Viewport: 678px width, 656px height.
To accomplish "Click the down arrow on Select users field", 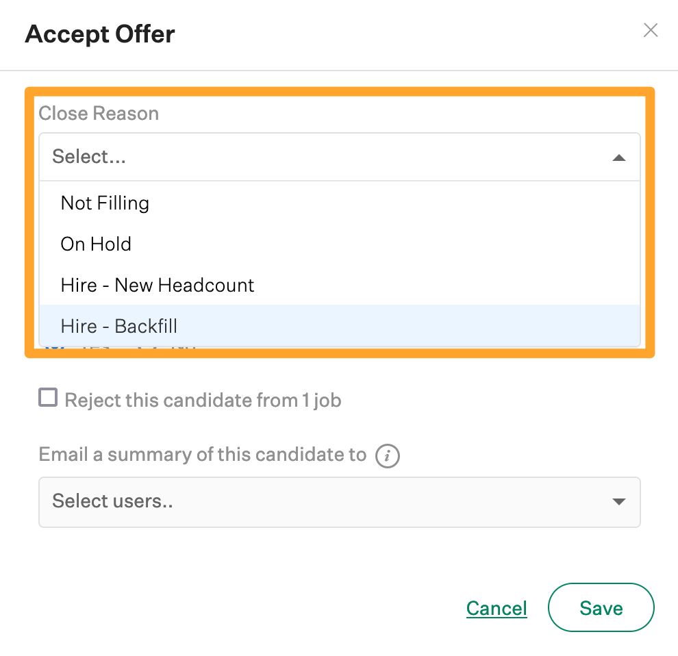I will coord(619,502).
